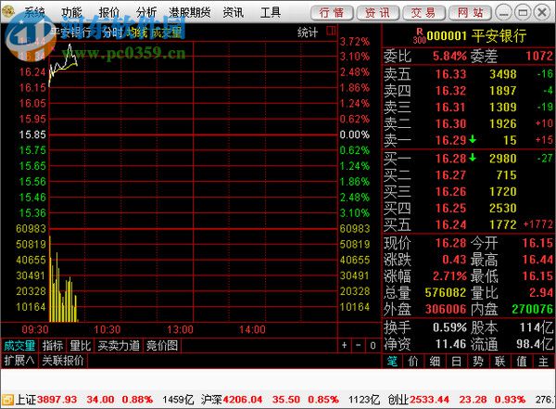Switch to the 买卖力道 tab
Viewport: 556px width, 409px height.
coord(119,345)
